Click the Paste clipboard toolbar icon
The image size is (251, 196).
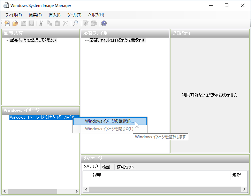57,23
